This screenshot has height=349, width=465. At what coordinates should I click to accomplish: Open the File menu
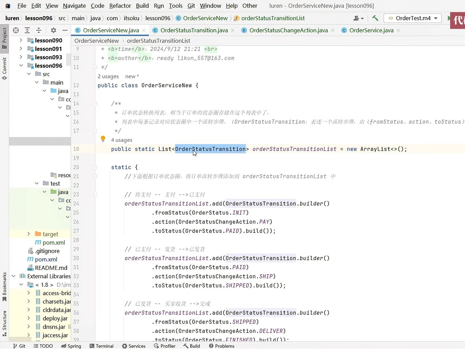[x=22, y=5]
